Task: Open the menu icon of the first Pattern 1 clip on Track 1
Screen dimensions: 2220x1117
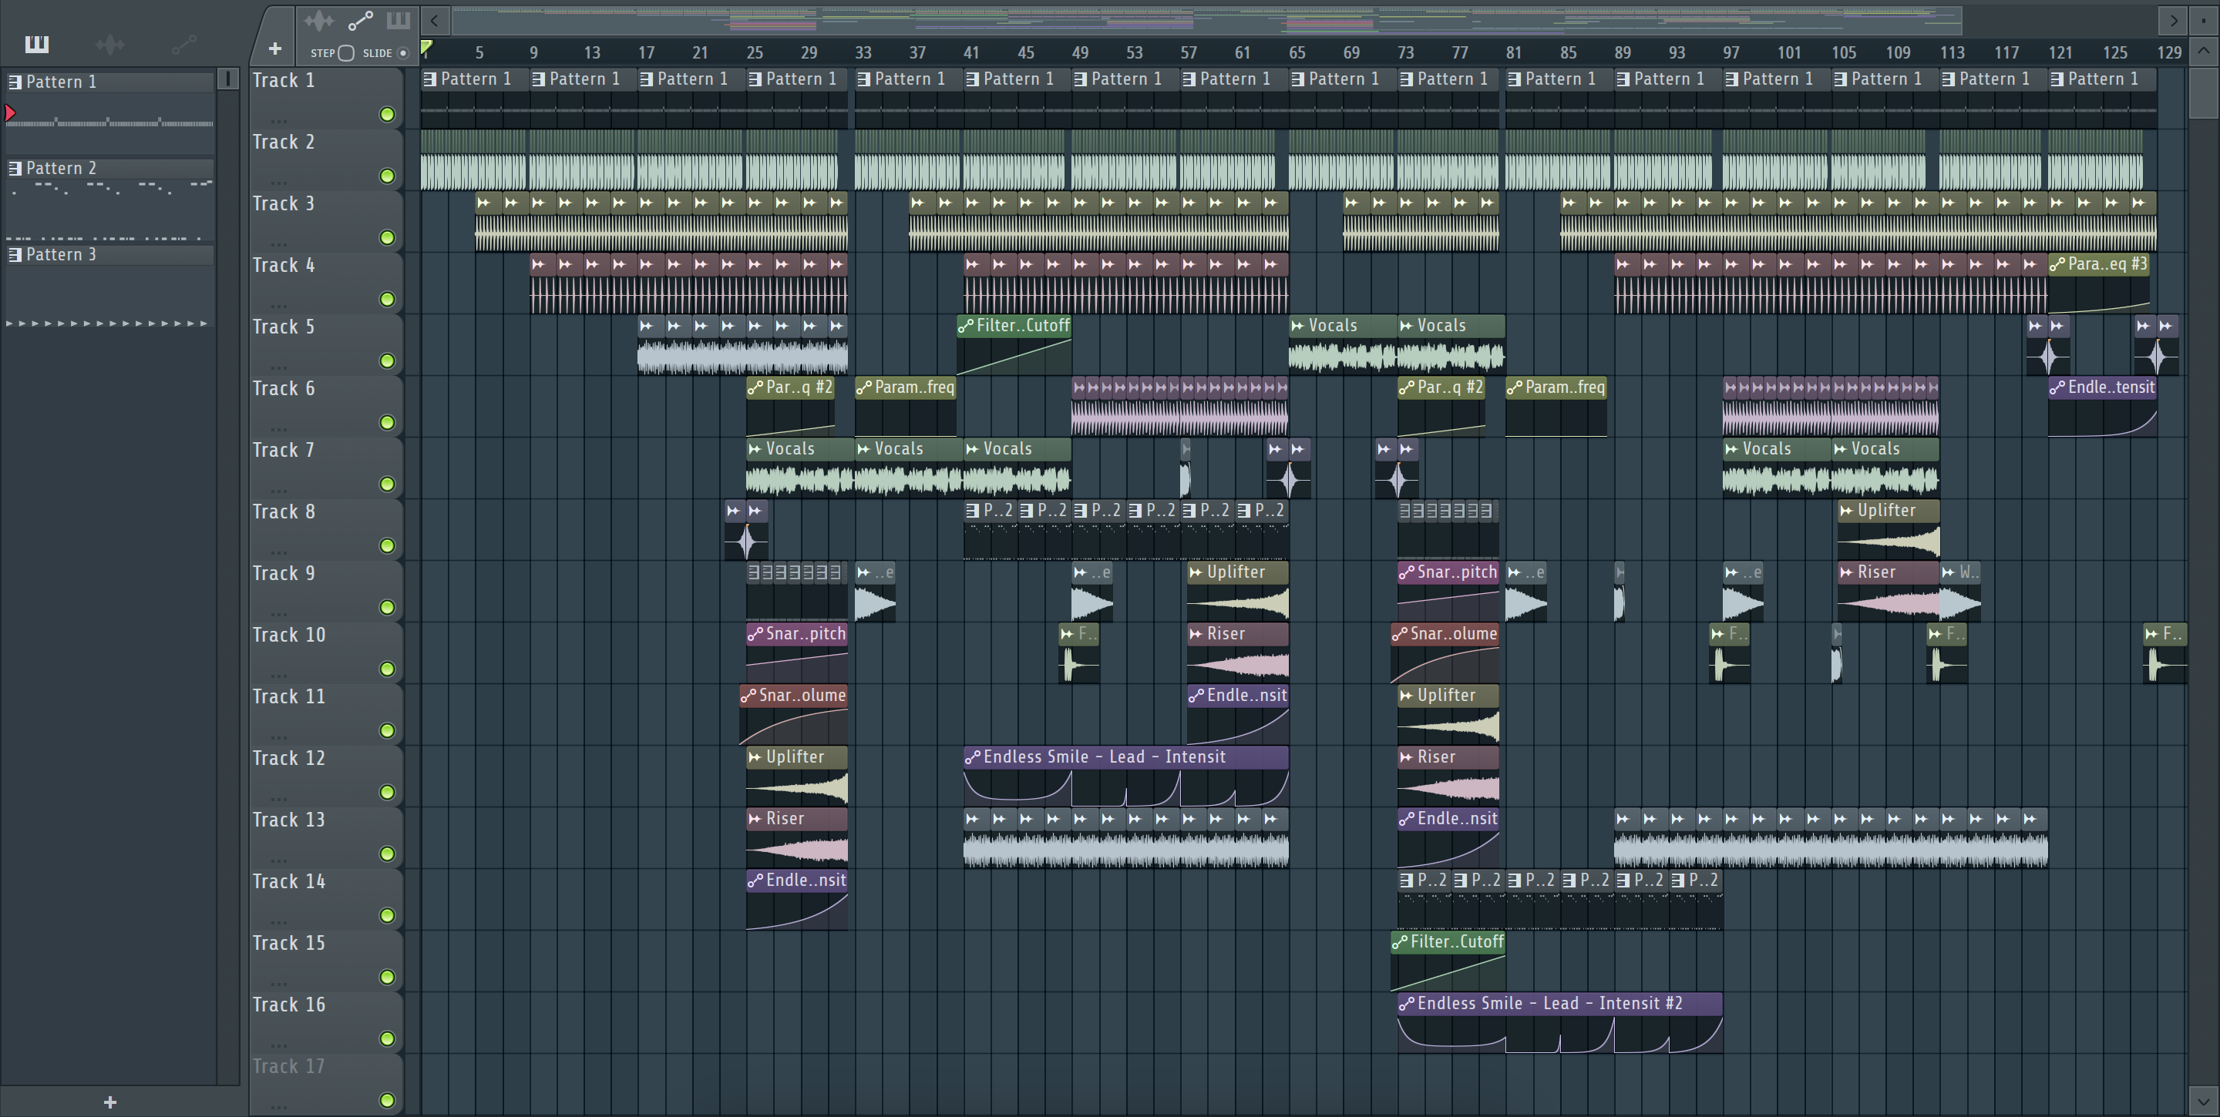Action: tap(430, 79)
